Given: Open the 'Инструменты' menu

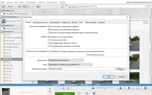Looking at the screenshot, I should pos(52,2).
